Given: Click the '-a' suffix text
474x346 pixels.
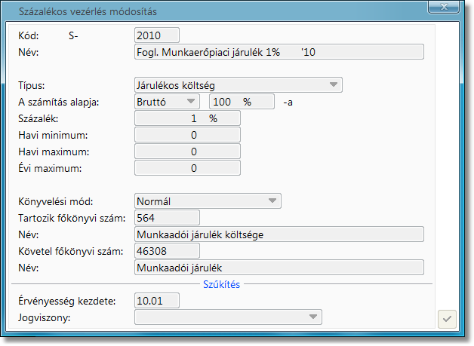Looking at the screenshot, I should tap(288, 103).
